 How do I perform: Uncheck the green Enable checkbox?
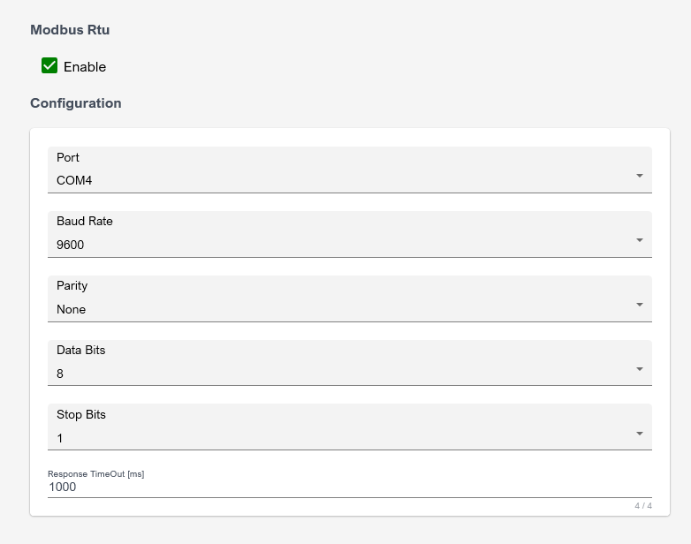pyautogui.click(x=49, y=65)
